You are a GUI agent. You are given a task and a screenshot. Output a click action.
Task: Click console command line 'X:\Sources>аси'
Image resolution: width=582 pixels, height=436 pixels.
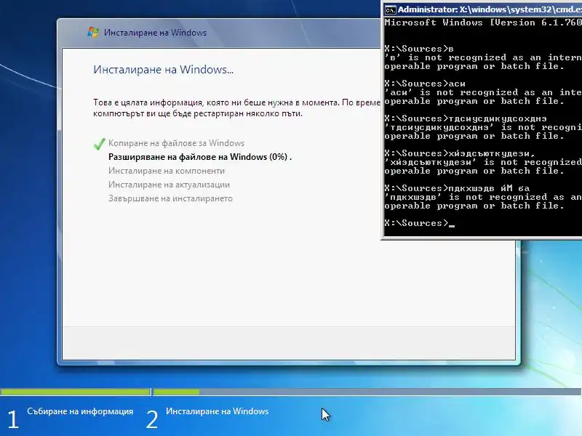coord(425,84)
